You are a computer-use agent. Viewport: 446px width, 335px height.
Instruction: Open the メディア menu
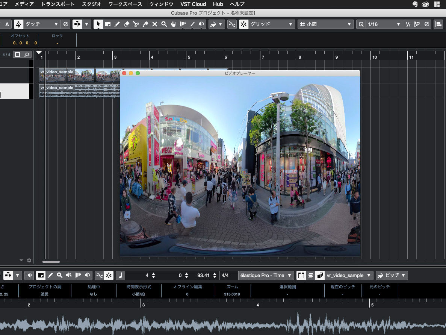24,4
